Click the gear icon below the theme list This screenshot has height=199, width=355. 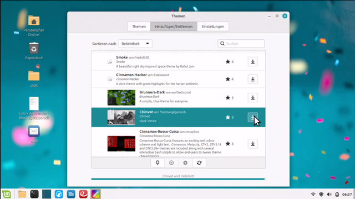coord(185,163)
